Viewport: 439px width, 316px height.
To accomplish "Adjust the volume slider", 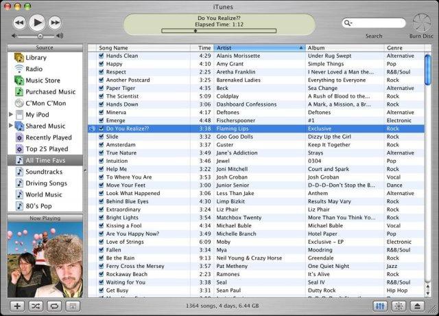I will click(x=40, y=35).
